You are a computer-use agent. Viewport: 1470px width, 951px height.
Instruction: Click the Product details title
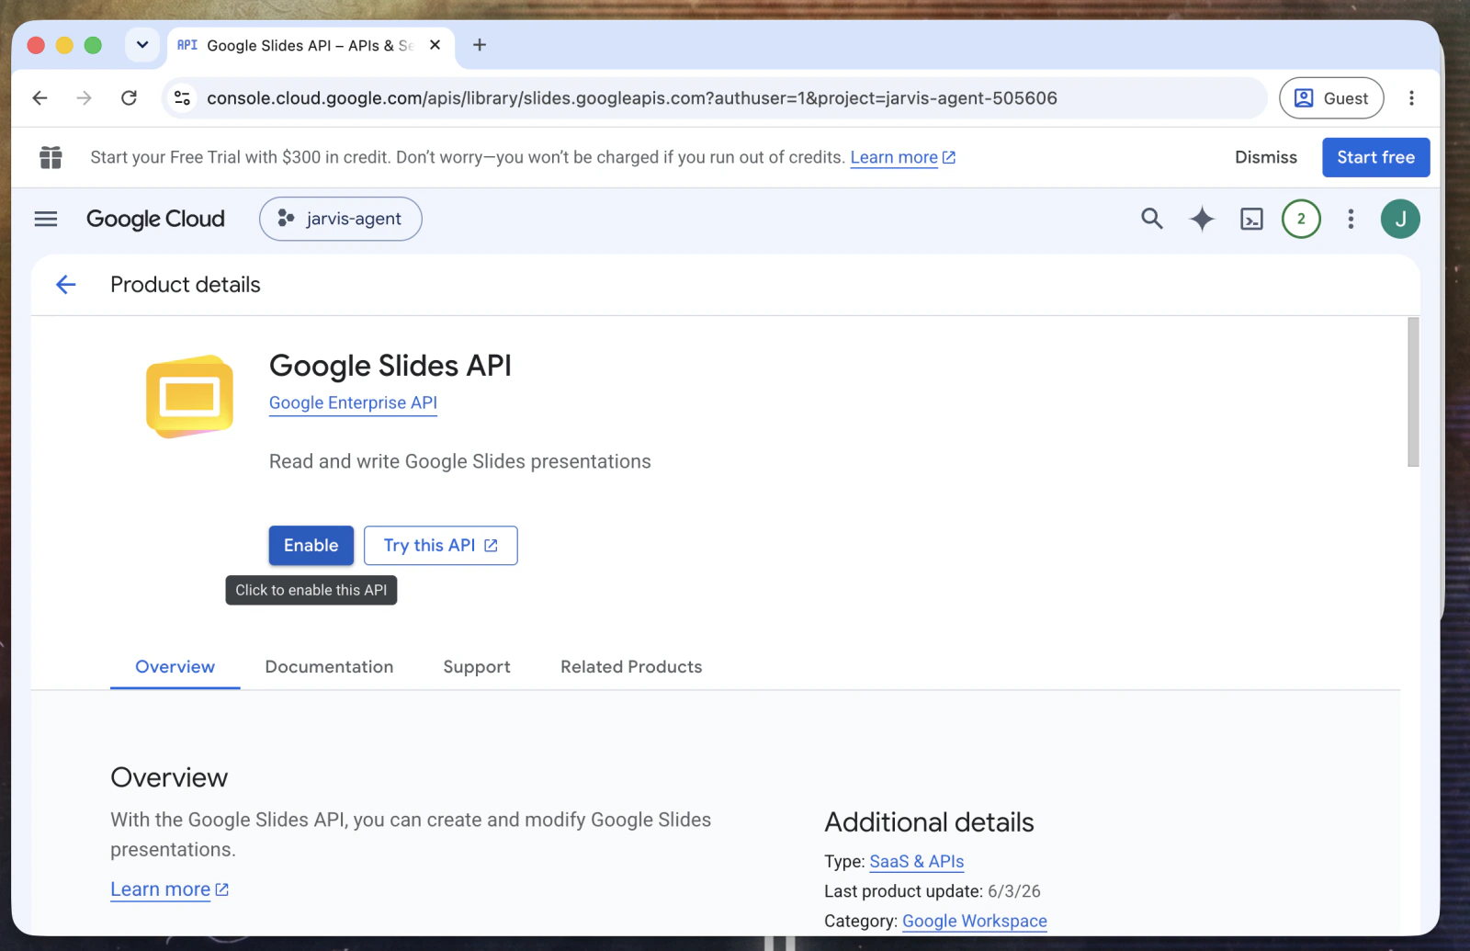pyautogui.click(x=186, y=285)
